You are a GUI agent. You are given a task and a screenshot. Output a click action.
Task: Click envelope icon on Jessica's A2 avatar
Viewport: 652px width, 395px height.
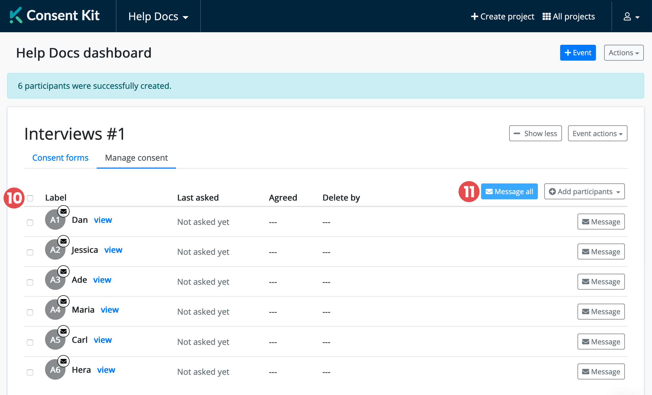pyautogui.click(x=63, y=241)
